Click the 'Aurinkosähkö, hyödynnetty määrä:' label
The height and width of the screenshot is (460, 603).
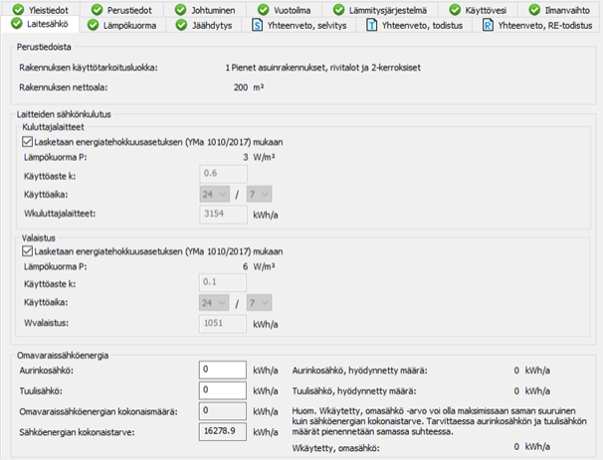[359, 371]
